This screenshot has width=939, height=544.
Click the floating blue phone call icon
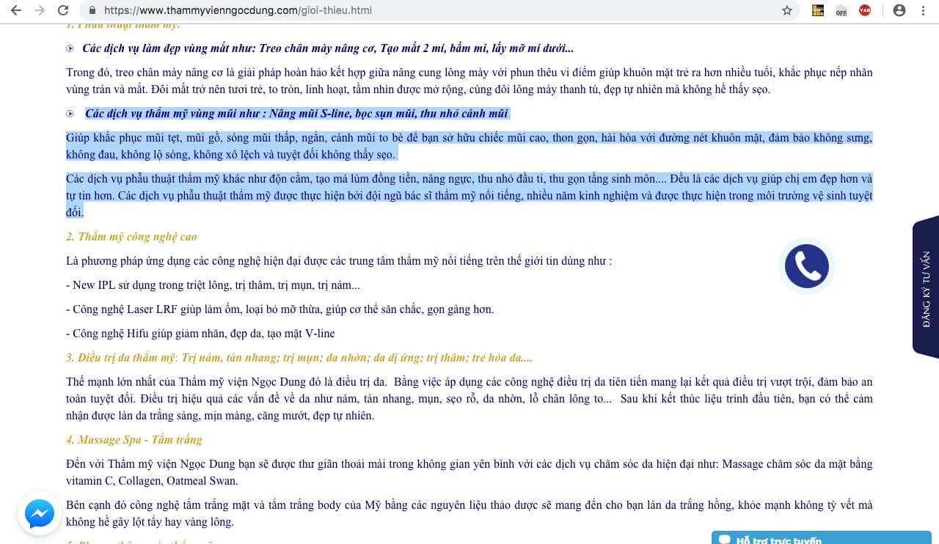tap(806, 265)
